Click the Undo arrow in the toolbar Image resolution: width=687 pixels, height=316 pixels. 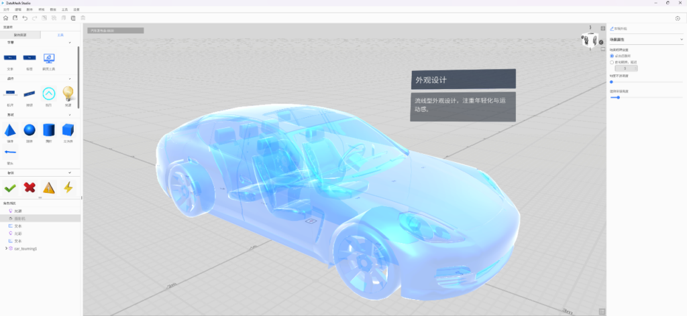(x=25, y=18)
